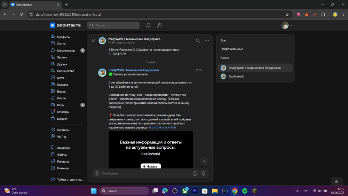Image resolution: width=348 pixels, height=196 pixels.
Task: Open the tab search dropdown arrow
Action: coord(5,5)
